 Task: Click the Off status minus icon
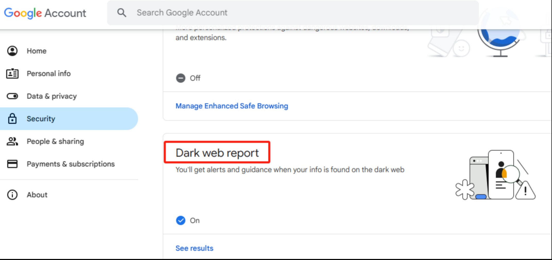[x=181, y=78]
